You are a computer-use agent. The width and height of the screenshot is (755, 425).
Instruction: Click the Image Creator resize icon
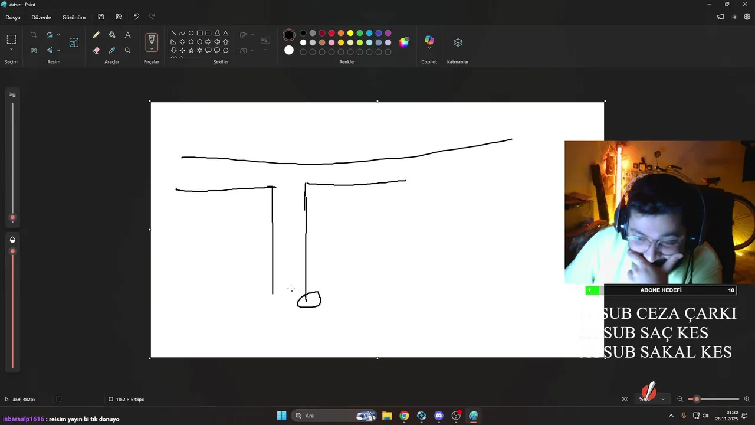74,42
